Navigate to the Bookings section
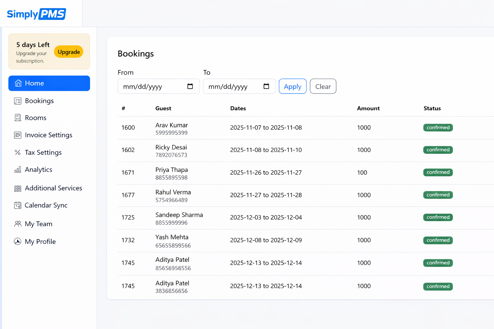This screenshot has width=494, height=329. coord(39,101)
